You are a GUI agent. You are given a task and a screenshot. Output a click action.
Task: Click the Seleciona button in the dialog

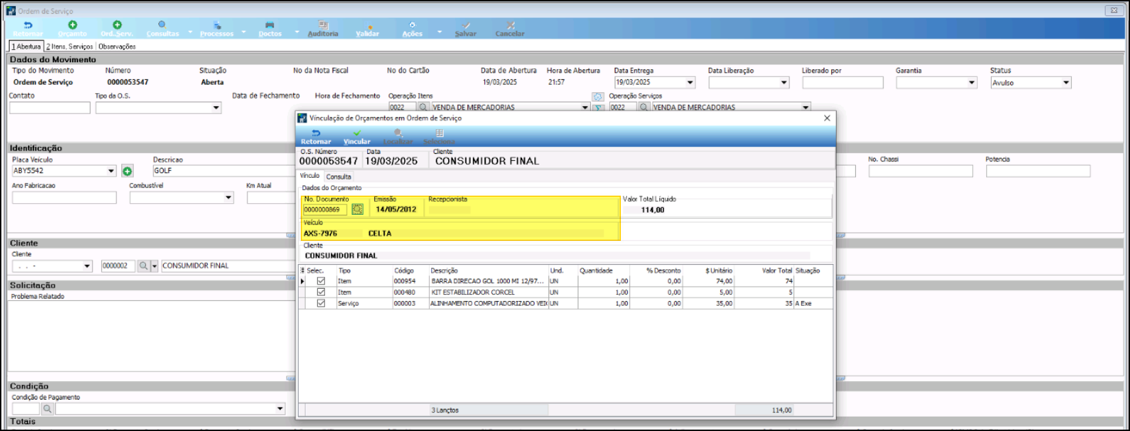(x=439, y=137)
